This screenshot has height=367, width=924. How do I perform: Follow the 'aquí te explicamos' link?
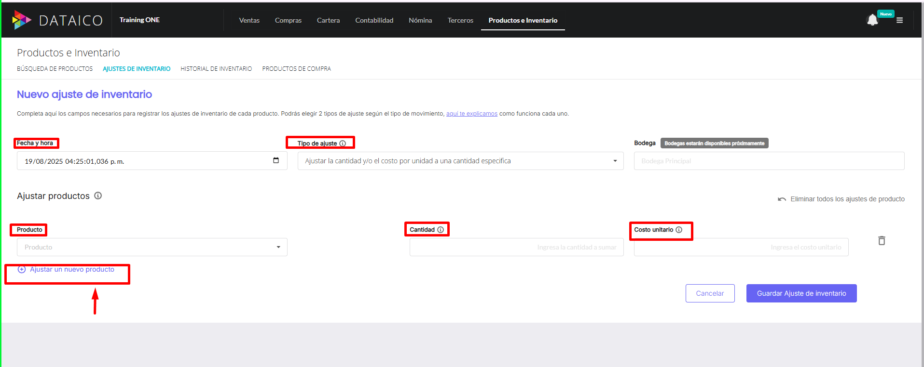point(471,114)
